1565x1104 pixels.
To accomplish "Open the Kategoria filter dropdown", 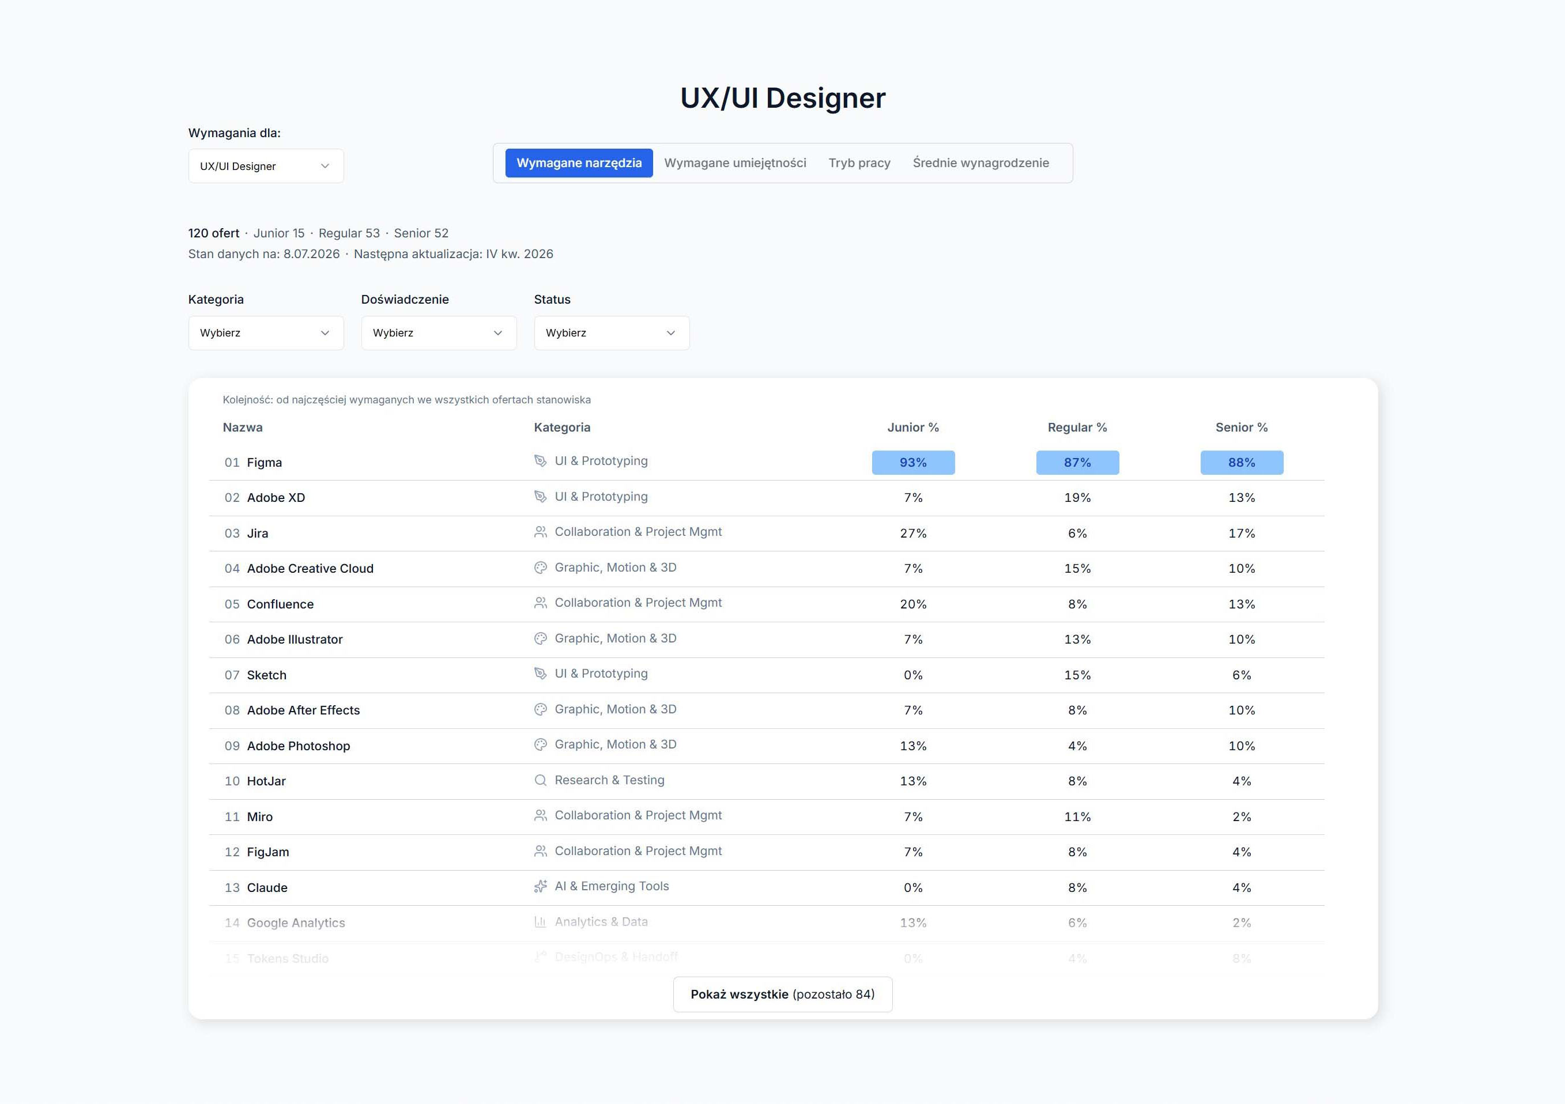I will coord(266,332).
